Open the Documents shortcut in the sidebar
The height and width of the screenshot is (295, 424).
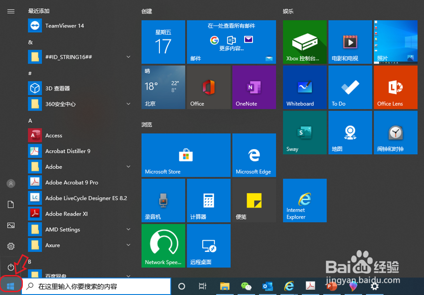coord(11,204)
